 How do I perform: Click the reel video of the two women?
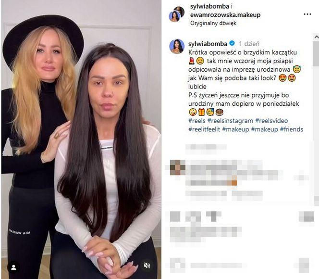pos(81,139)
